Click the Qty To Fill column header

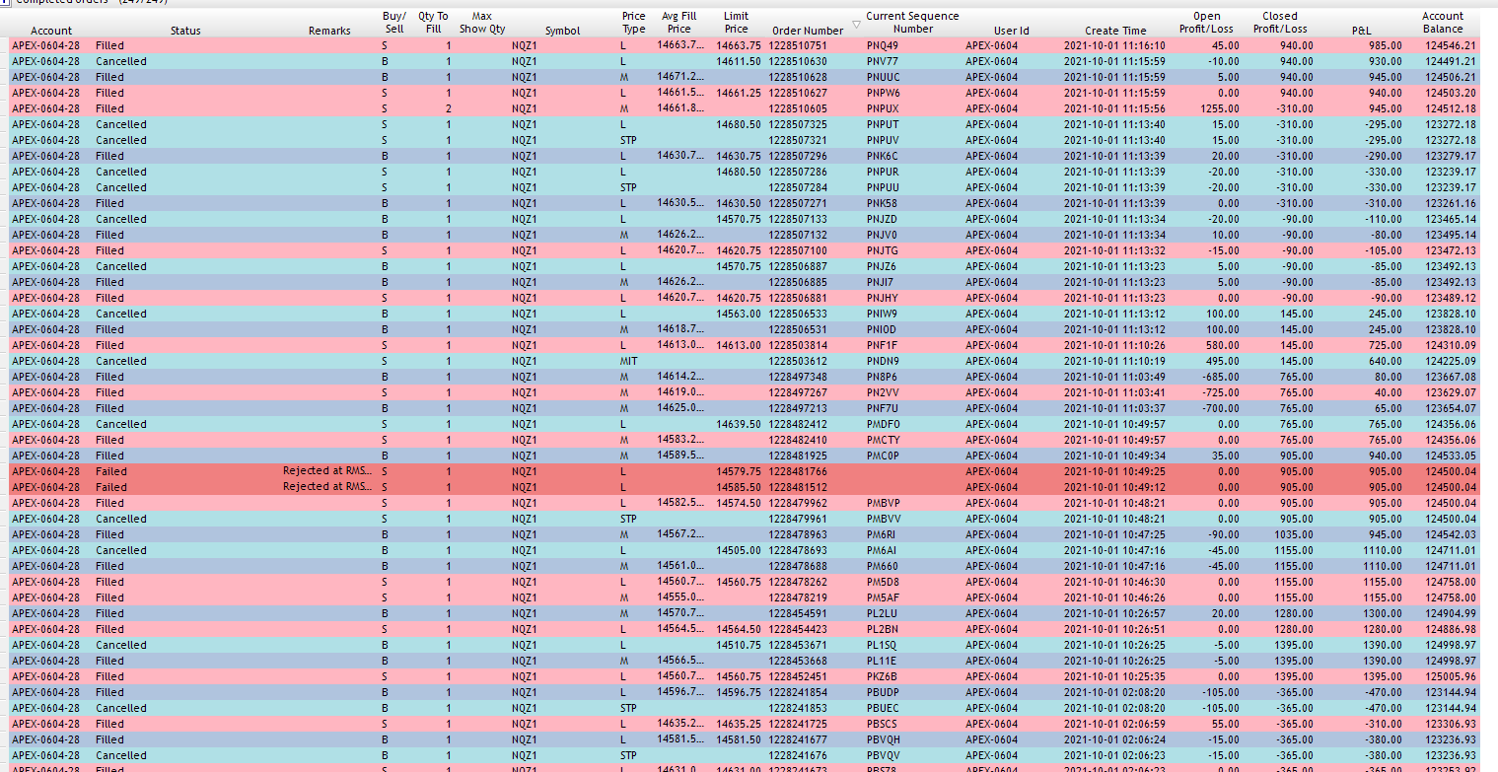pos(433,23)
